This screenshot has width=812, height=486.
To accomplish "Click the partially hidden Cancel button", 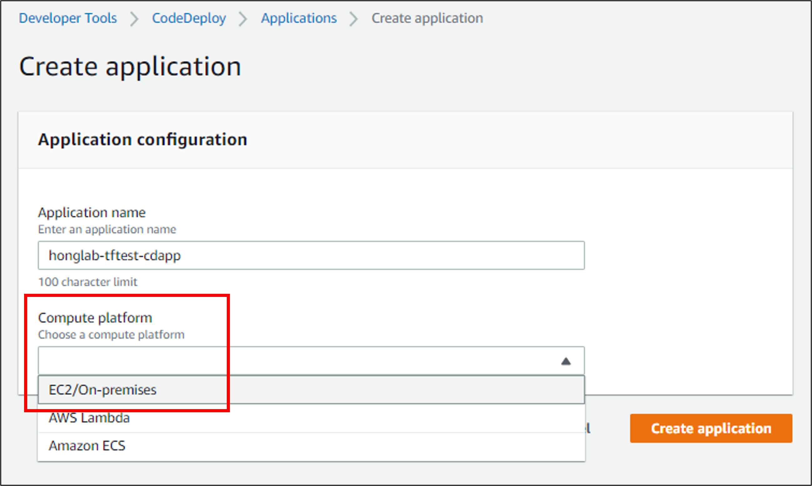I will point(589,428).
